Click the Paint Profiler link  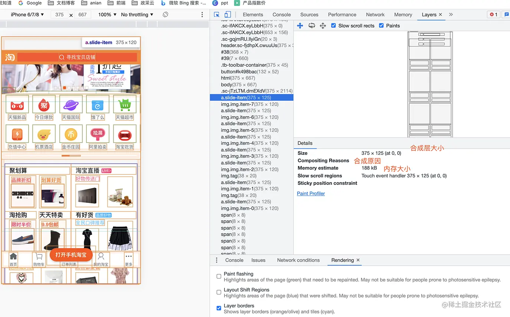pos(311,193)
